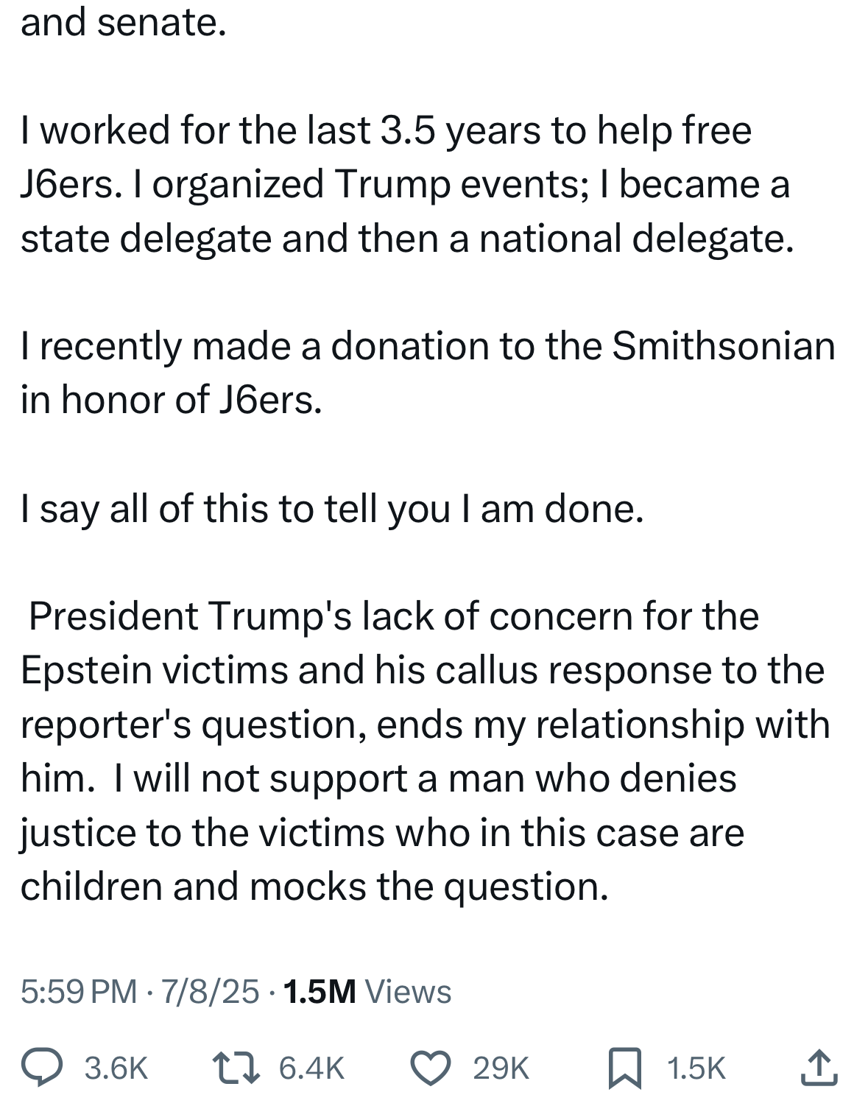Click the word Views beside 1.5M

[408, 991]
